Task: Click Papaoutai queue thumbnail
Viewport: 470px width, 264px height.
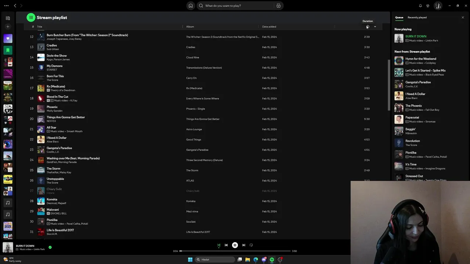Action: (x=399, y=119)
